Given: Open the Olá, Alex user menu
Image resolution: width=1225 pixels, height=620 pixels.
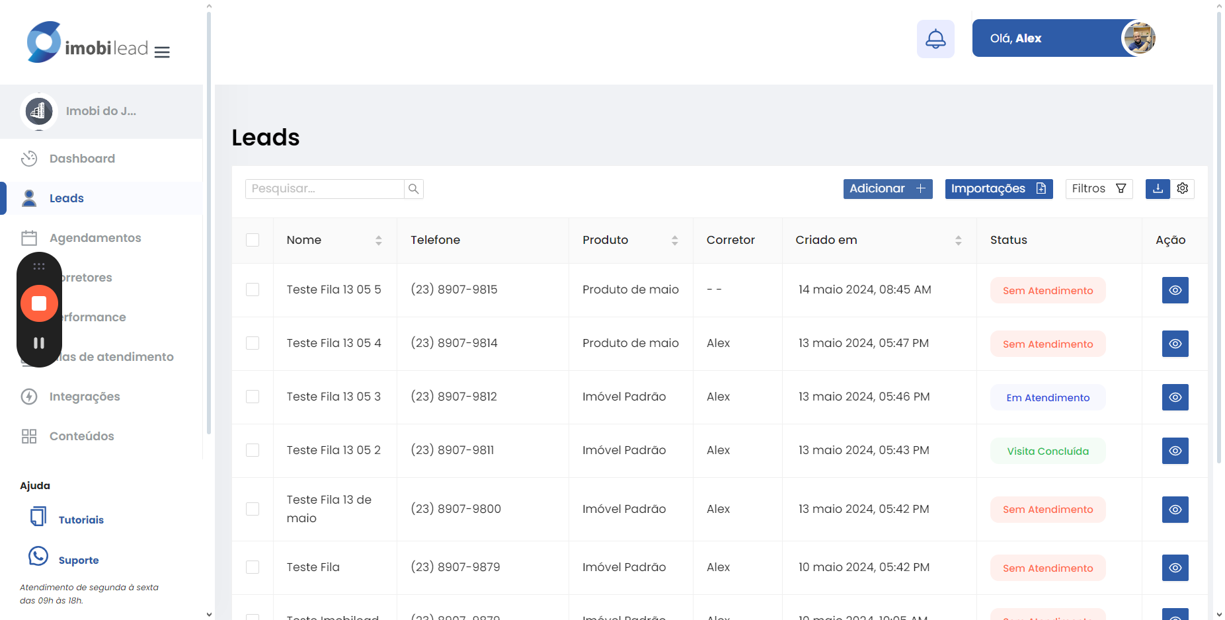Looking at the screenshot, I should (1064, 38).
